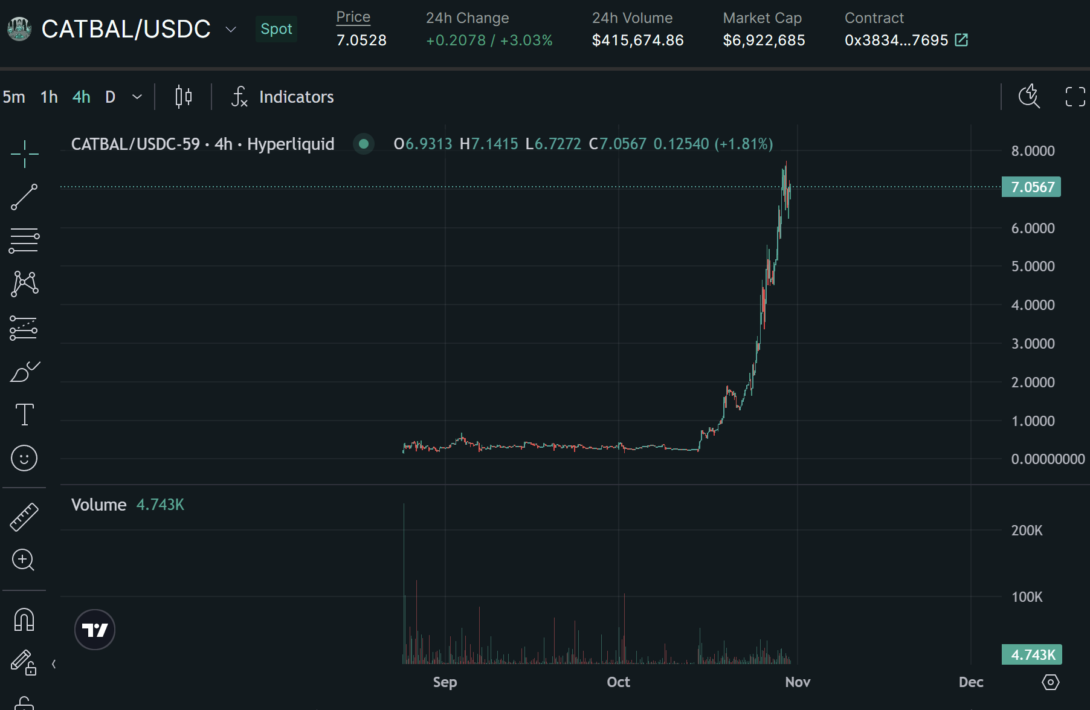The image size is (1090, 710).
Task: Expand the CATBAL/USDC pair selector chevron
Action: [x=231, y=29]
